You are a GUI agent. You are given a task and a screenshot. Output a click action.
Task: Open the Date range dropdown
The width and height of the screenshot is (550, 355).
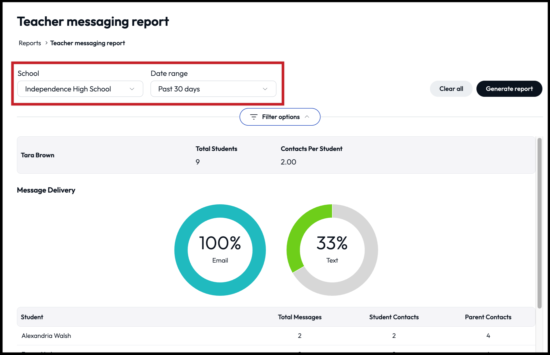213,89
